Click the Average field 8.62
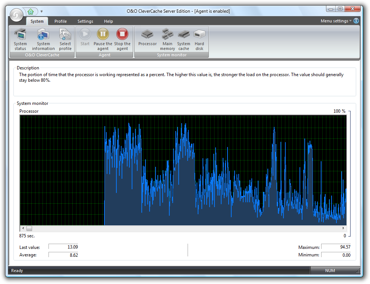The width and height of the screenshot is (370, 284). [63, 255]
